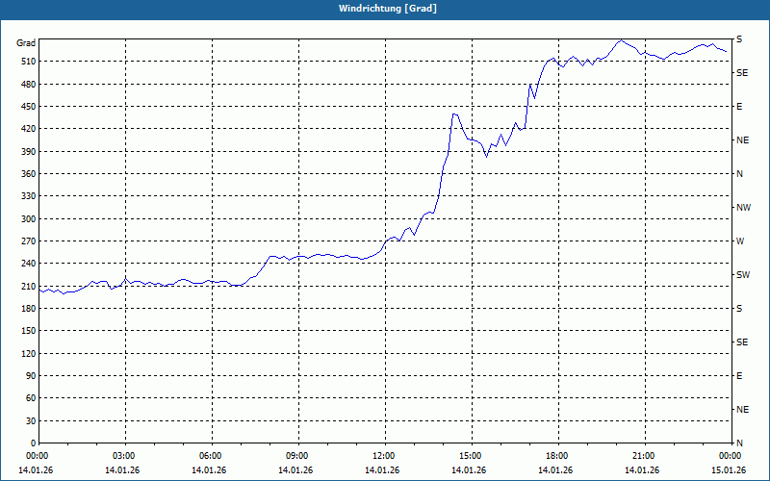770x481 pixels.
Task: Click the 450 left axis label
Action: tap(29, 107)
